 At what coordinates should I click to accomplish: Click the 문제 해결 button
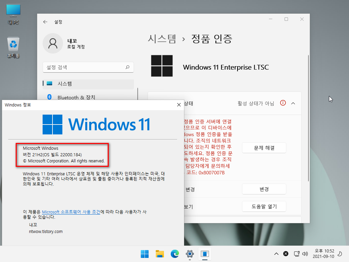point(264,148)
